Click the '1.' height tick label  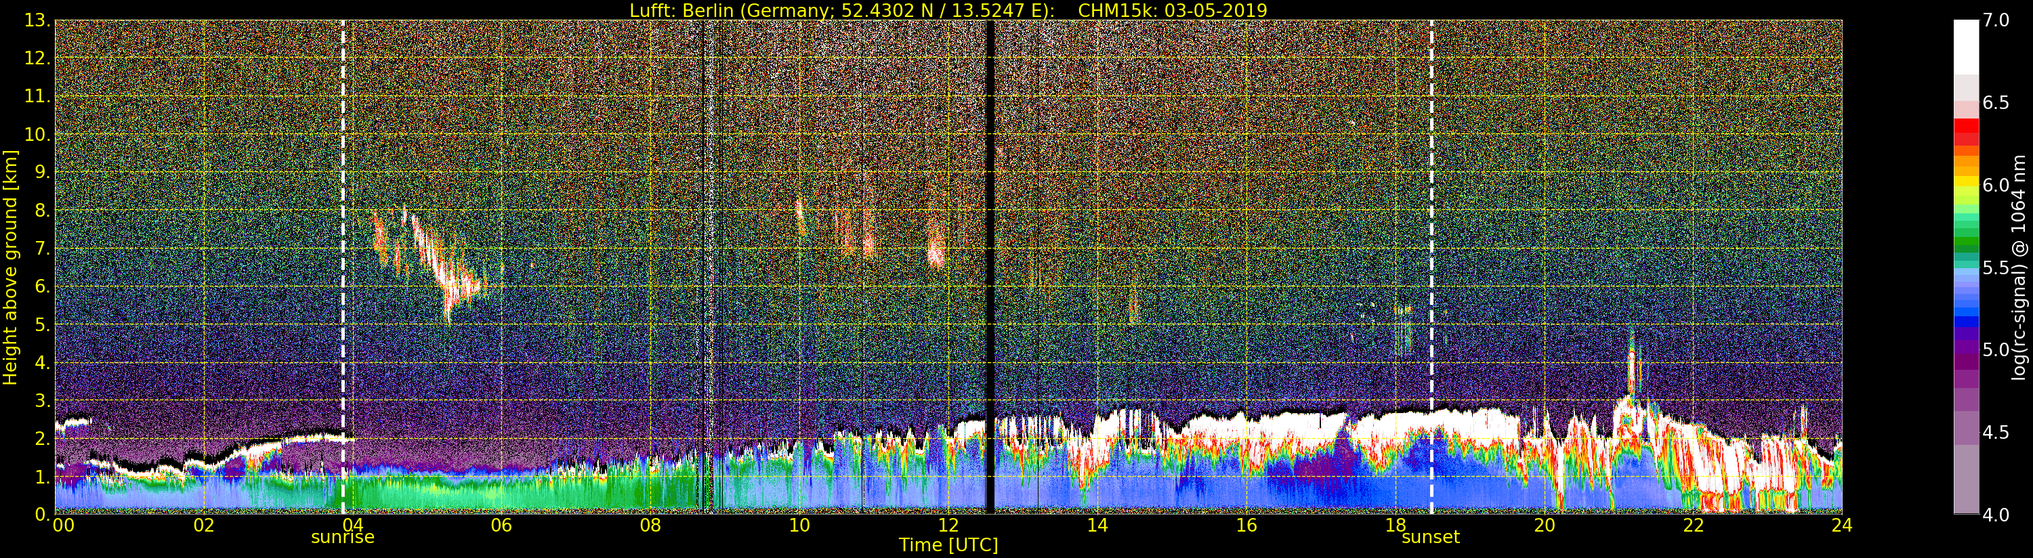[43, 476]
